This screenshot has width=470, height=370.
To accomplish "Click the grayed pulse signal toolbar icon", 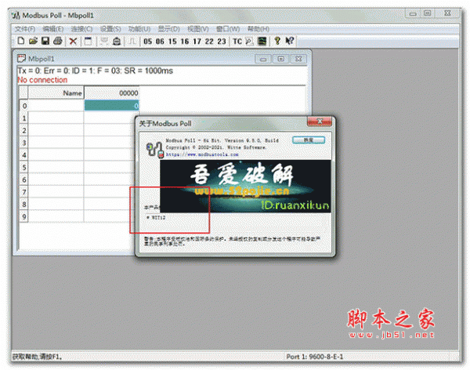I will tap(132, 41).
